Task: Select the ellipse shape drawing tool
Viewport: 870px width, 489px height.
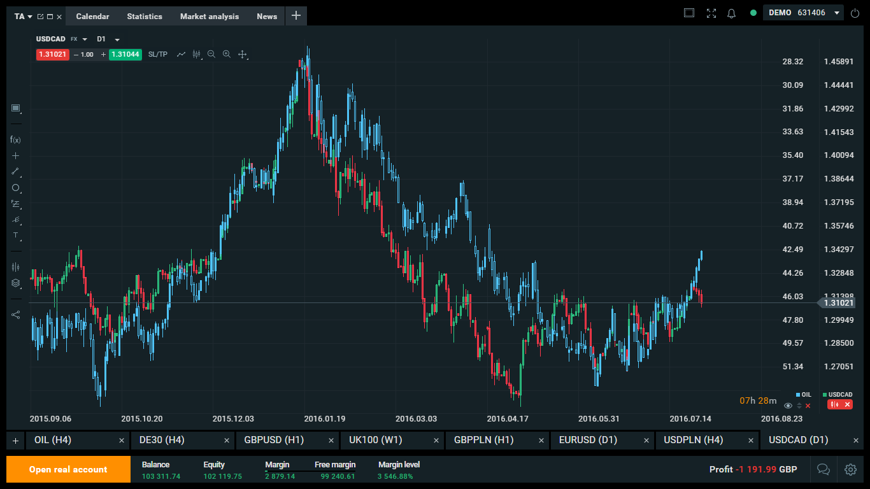Action: [15, 187]
